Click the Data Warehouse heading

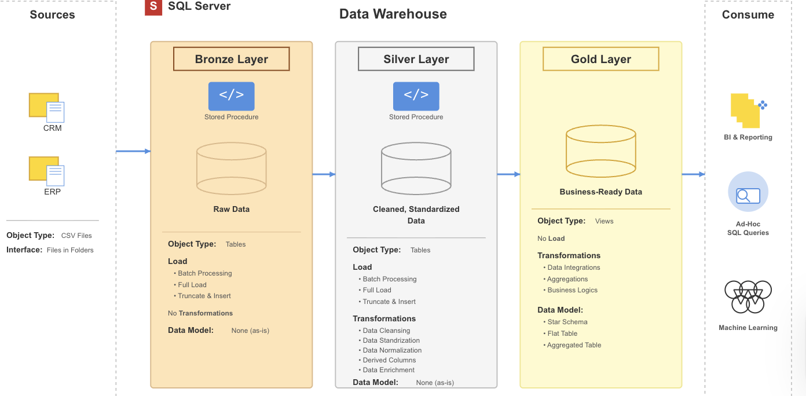point(393,14)
